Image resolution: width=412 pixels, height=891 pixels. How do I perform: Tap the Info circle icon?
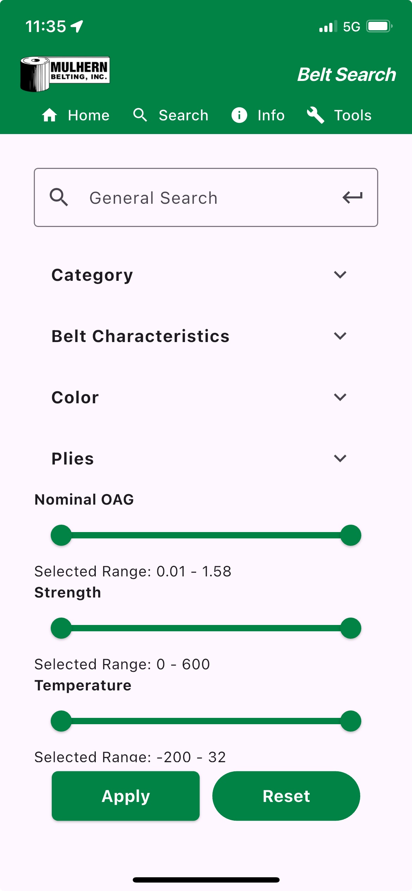tap(239, 115)
